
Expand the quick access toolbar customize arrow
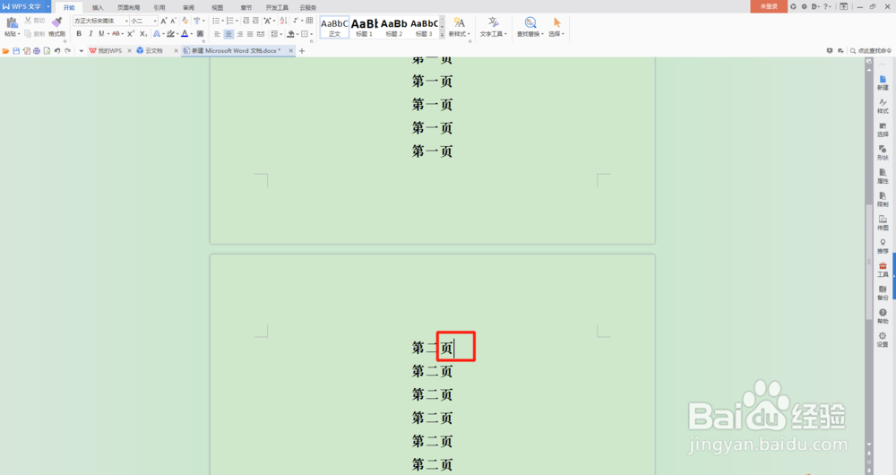pyautogui.click(x=82, y=51)
